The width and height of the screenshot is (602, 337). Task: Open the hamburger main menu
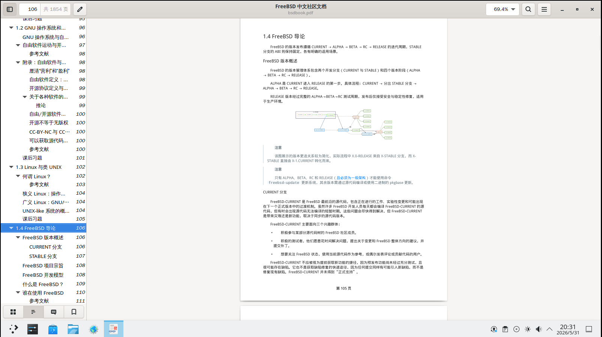(544, 9)
